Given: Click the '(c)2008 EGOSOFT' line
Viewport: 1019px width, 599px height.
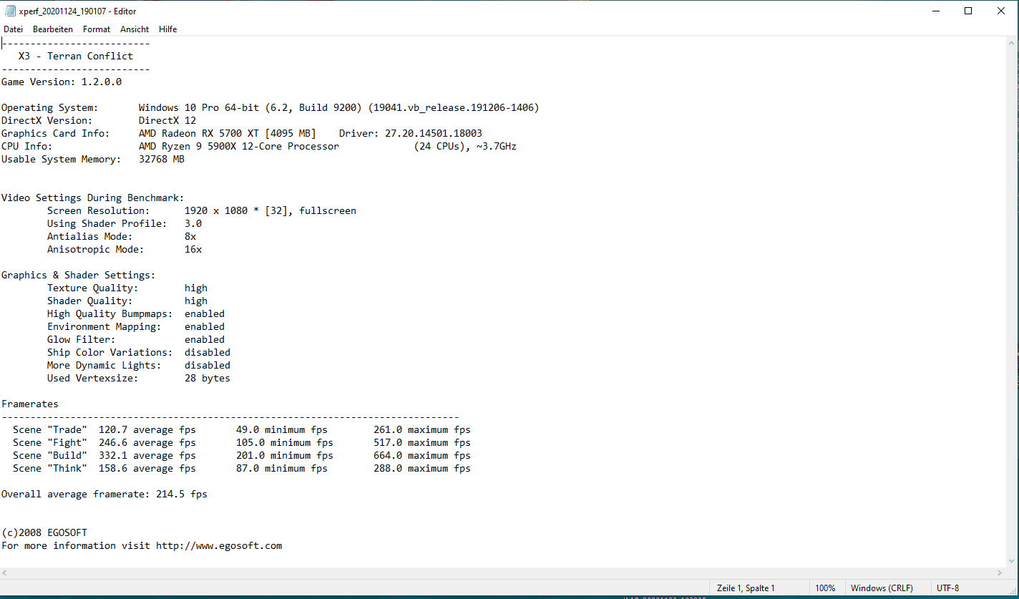Looking at the screenshot, I should (44, 532).
